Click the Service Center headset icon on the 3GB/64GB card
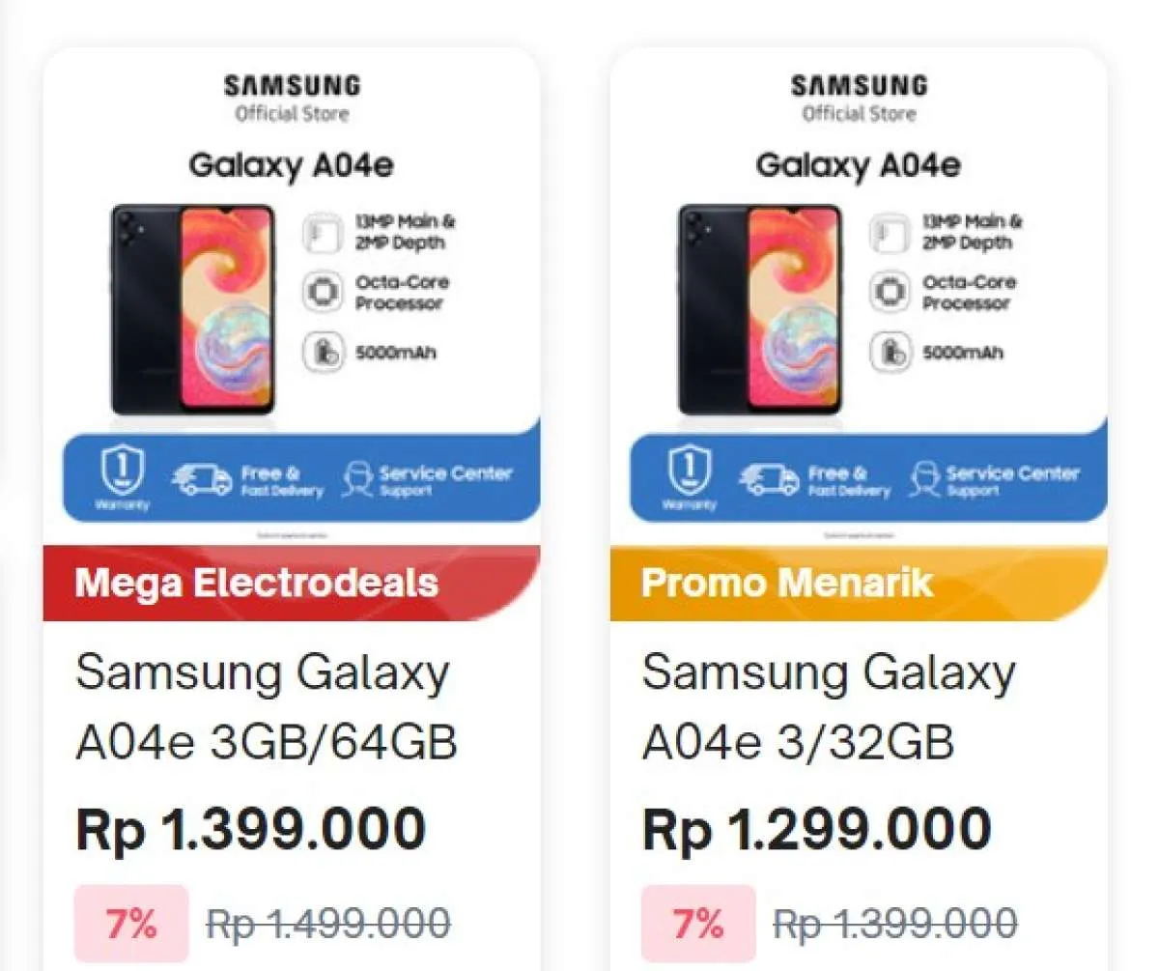Viewport: 1159px width, 971px height. coord(357,478)
